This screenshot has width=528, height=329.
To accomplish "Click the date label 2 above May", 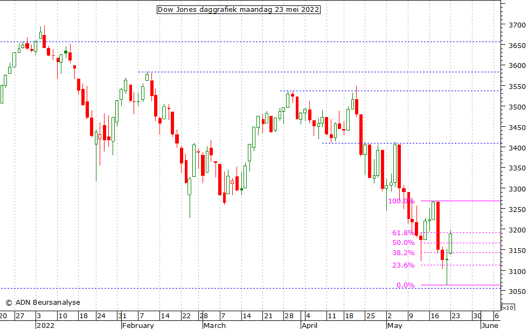I will 389,316.
